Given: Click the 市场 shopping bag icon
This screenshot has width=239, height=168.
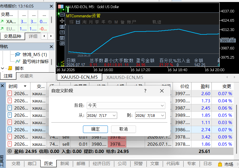Looking at the screenshot, I should pyautogui.click(x=220, y=164).
